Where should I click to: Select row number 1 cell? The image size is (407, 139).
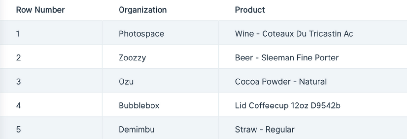tap(51, 33)
